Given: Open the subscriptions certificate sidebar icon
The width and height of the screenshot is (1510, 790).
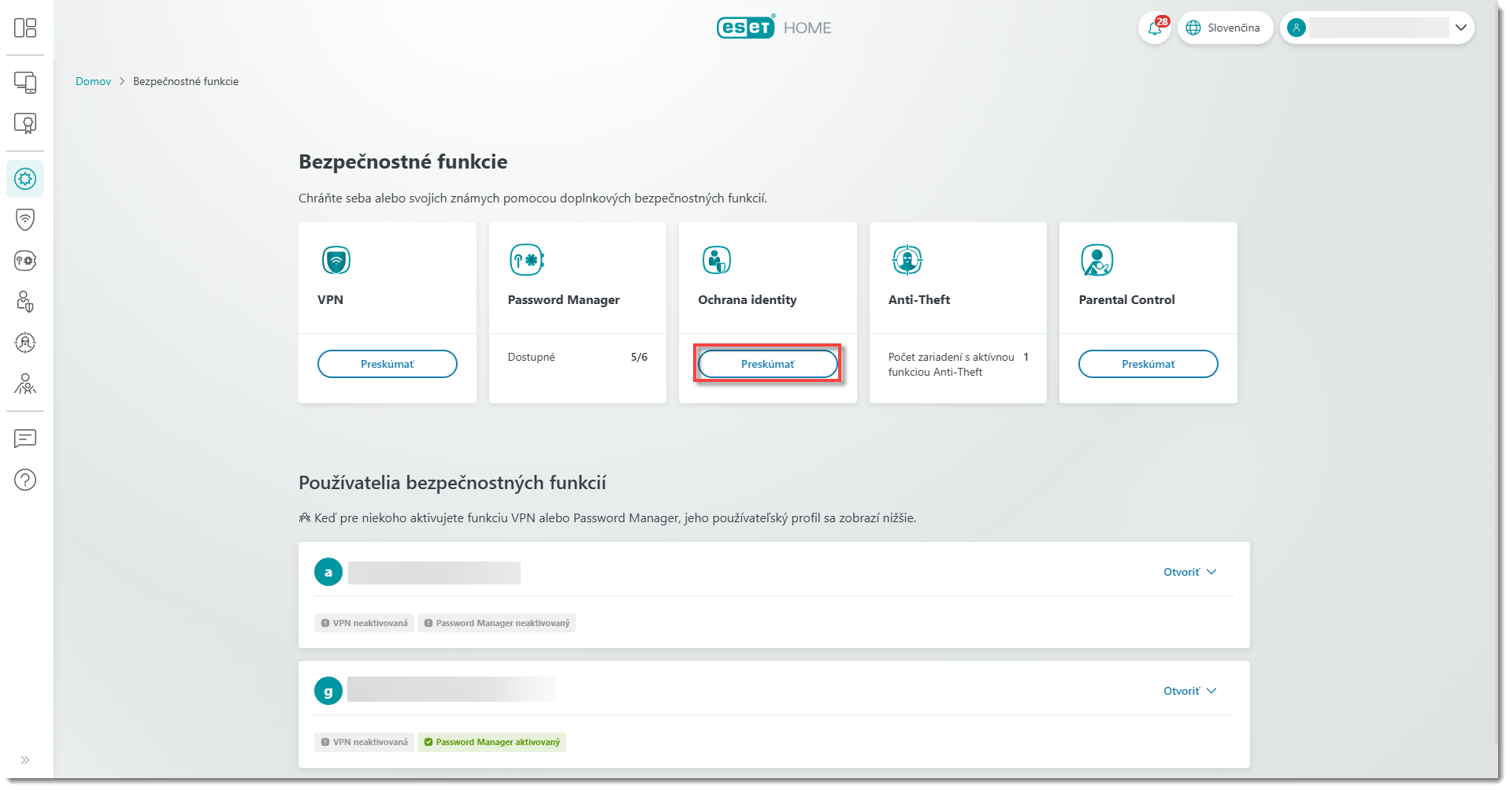Looking at the screenshot, I should click(x=25, y=124).
